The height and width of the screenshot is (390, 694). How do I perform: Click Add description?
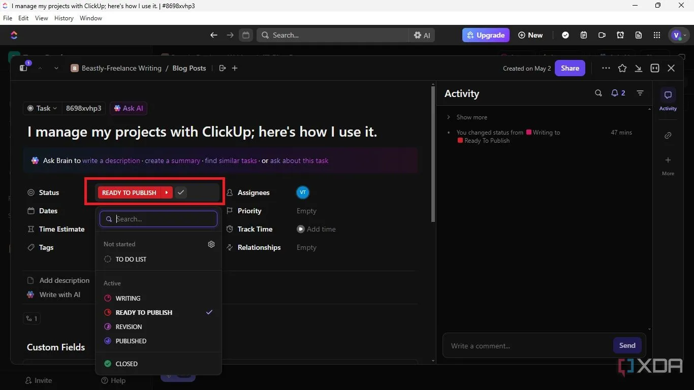58,280
